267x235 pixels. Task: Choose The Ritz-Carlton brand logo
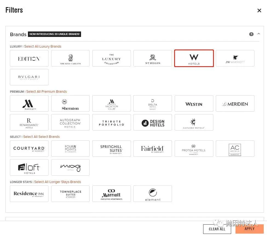tap(70, 58)
